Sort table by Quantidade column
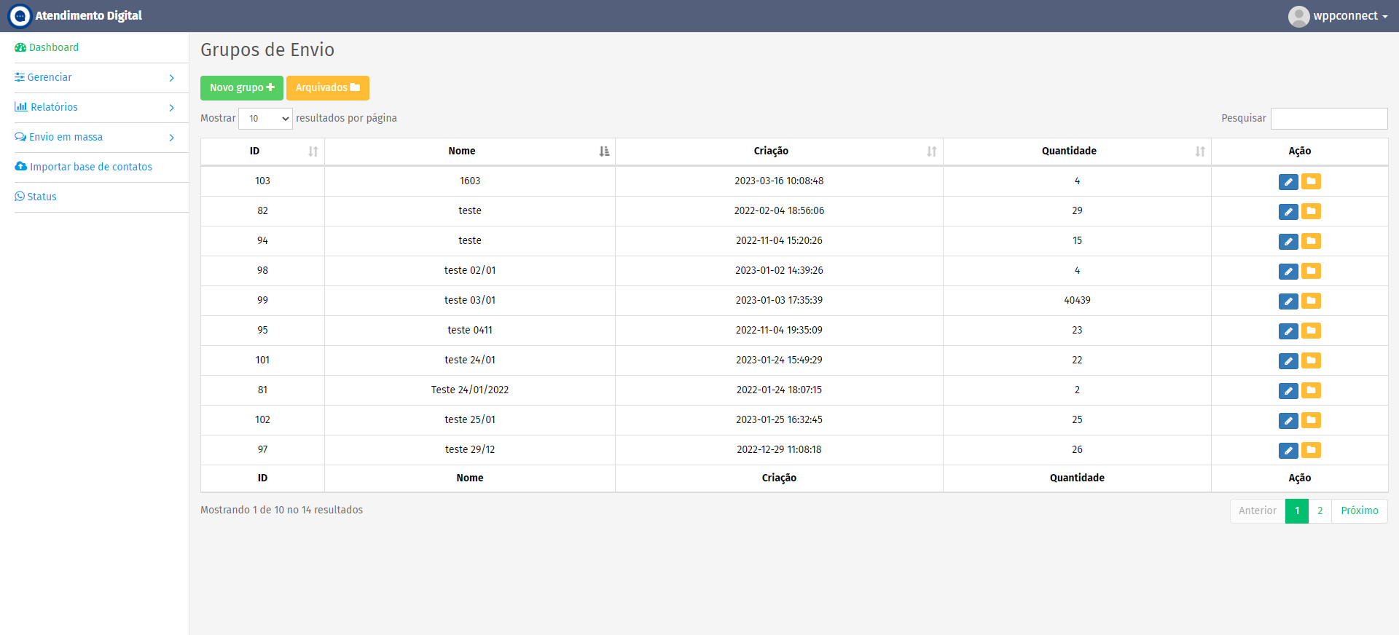The height and width of the screenshot is (635, 1399). click(x=1077, y=151)
